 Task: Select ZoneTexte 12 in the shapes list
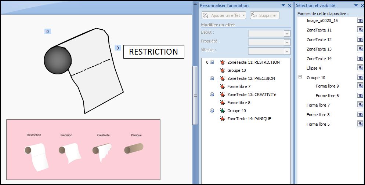(x=319, y=40)
